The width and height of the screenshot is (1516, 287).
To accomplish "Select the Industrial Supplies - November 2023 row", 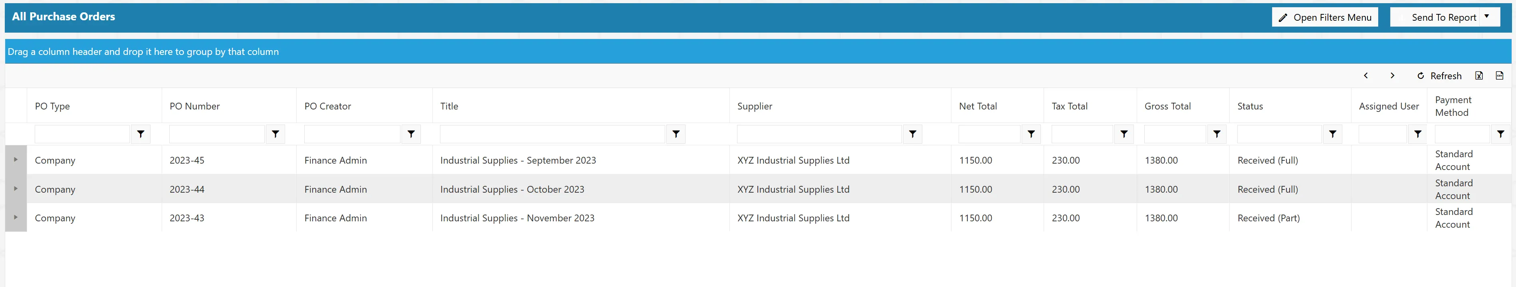I will (x=758, y=217).
